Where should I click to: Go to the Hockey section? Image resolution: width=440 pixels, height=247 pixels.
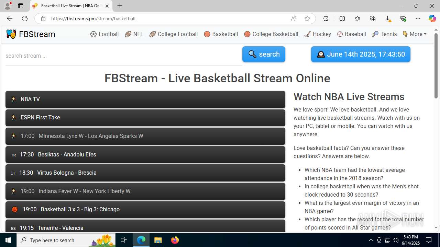point(318,34)
